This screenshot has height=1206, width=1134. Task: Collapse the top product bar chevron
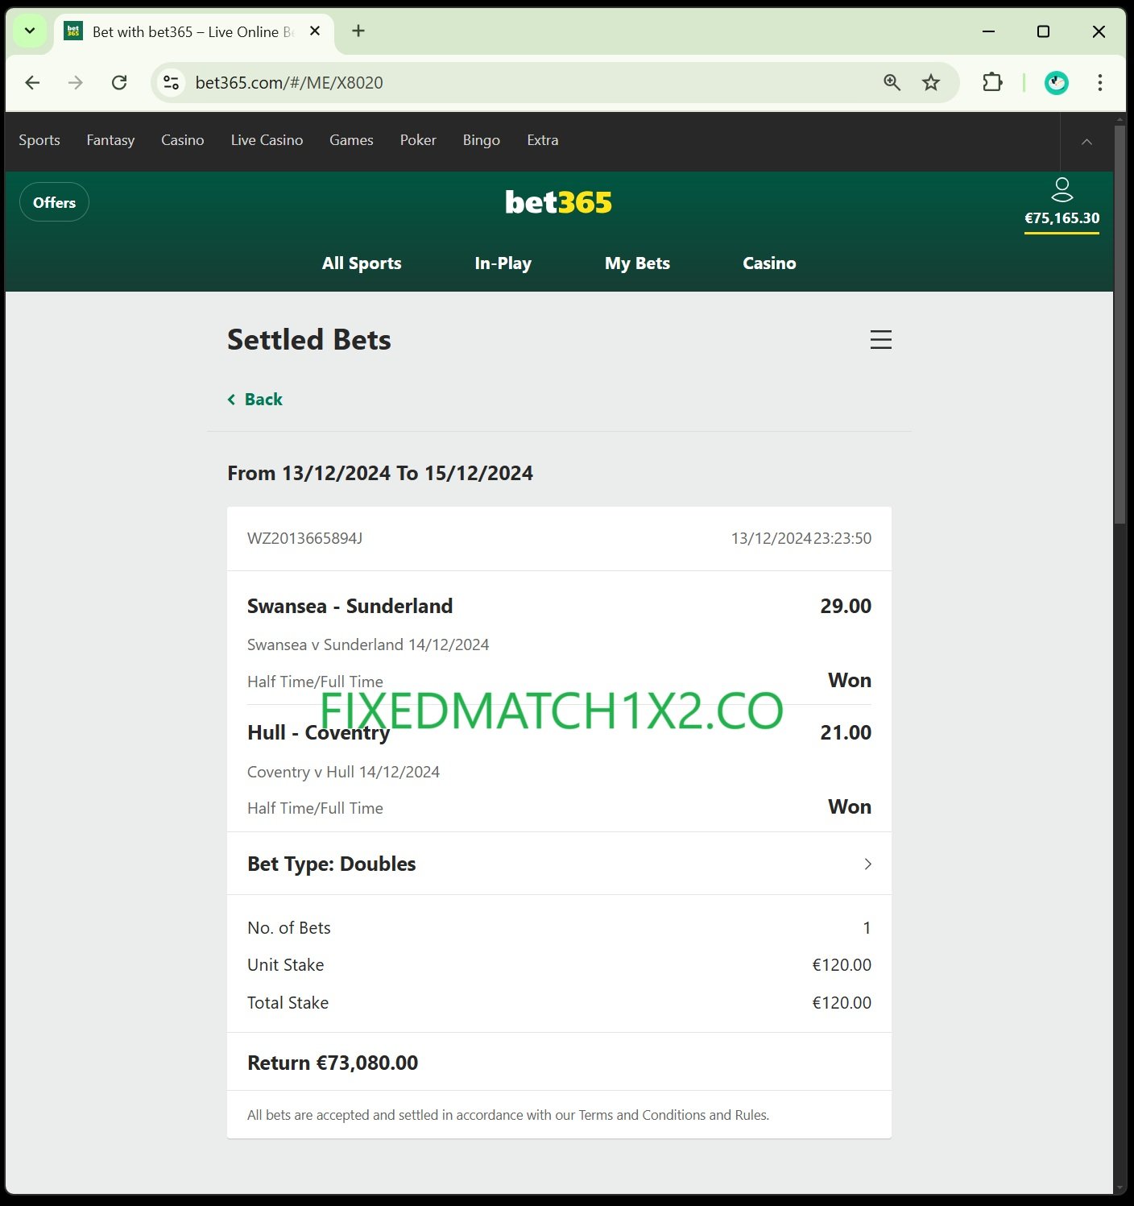point(1086,142)
